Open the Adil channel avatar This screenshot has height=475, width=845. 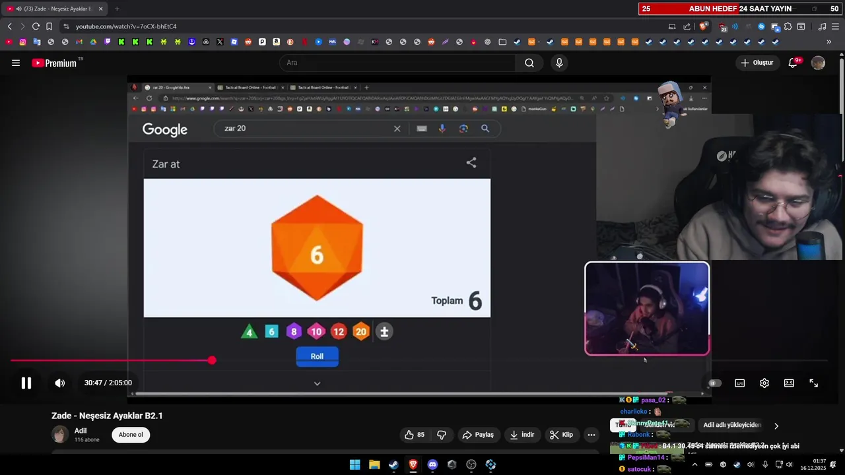60,435
